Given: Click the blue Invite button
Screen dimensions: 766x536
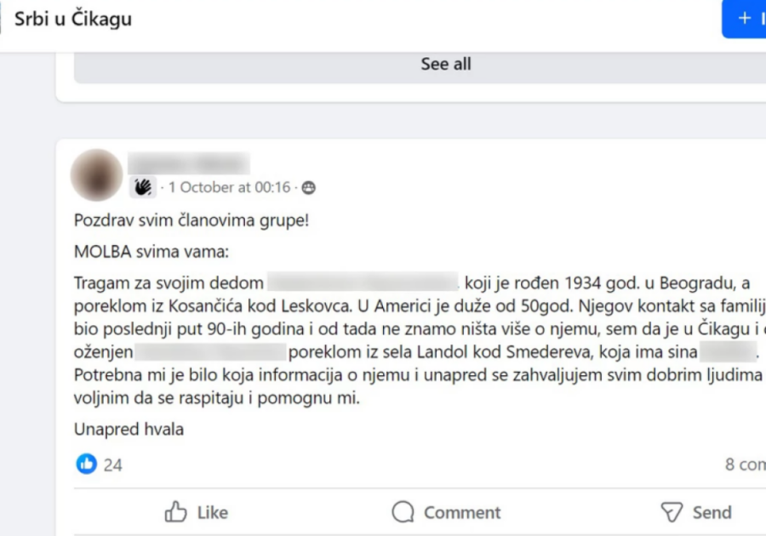Looking at the screenshot, I should [x=749, y=20].
